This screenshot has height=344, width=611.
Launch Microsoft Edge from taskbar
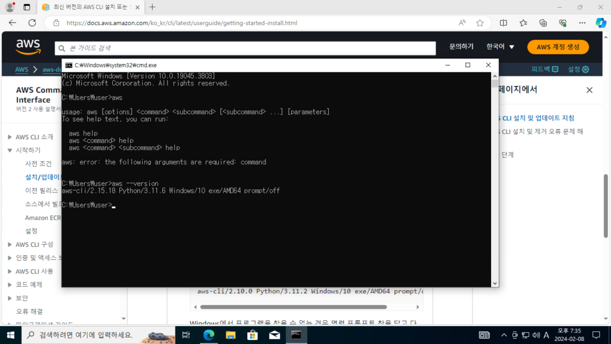pos(208,335)
